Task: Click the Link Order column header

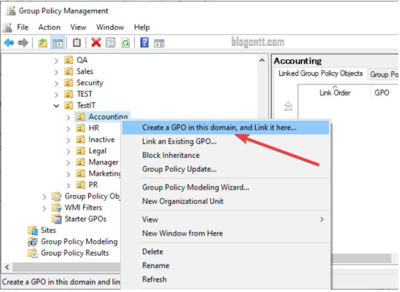Action: click(x=335, y=93)
